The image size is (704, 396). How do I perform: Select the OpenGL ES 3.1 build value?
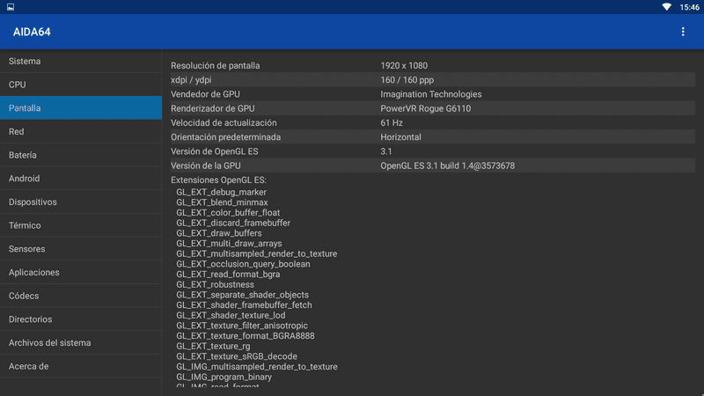[x=448, y=165]
